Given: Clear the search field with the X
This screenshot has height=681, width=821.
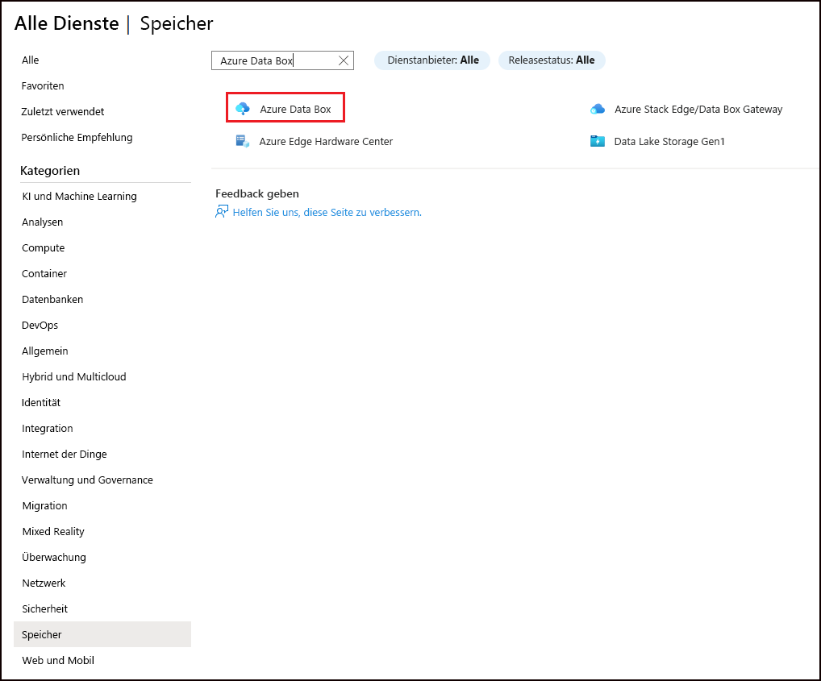Looking at the screenshot, I should point(344,60).
